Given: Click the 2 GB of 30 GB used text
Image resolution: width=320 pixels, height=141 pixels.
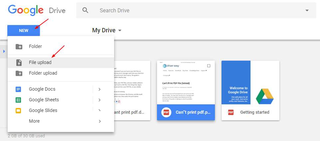Looking at the screenshot, I should (x=26, y=136).
